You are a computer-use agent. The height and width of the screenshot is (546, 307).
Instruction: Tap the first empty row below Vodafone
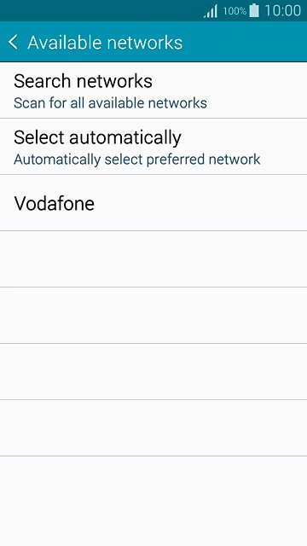click(153, 259)
